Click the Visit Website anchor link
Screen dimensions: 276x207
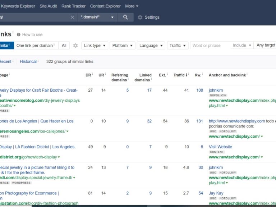(x=220, y=147)
